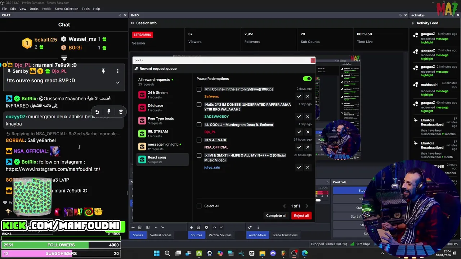Click the chat panel scrollbar

[x=127, y=193]
